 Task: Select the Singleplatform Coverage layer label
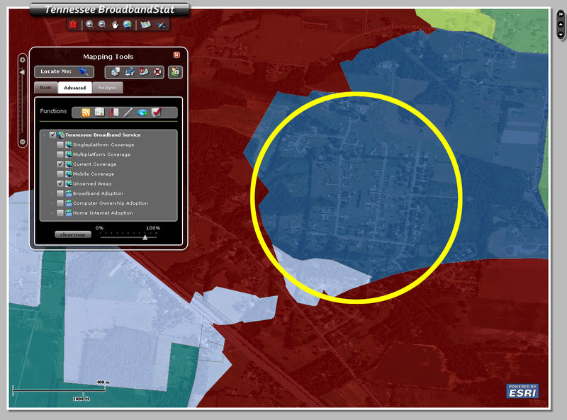tap(103, 144)
